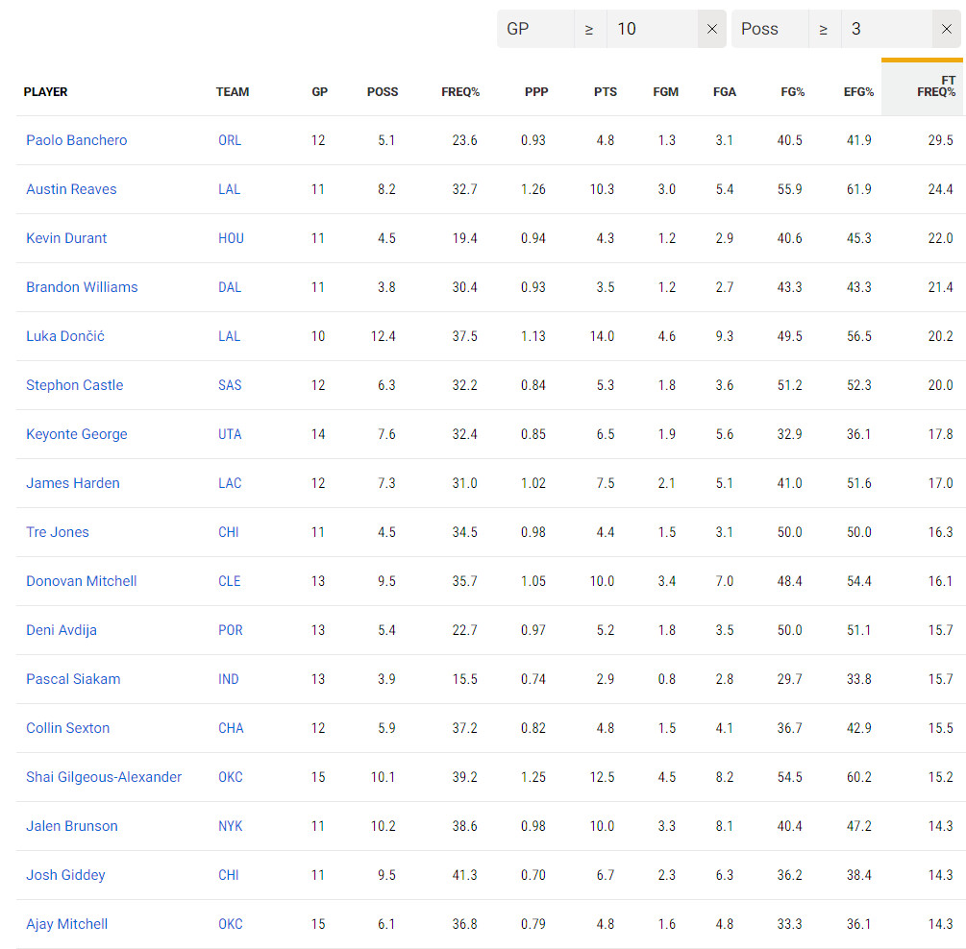Open OKC team link in Ajay Mitchell row
This screenshot has height=949, width=966.
pos(231,924)
